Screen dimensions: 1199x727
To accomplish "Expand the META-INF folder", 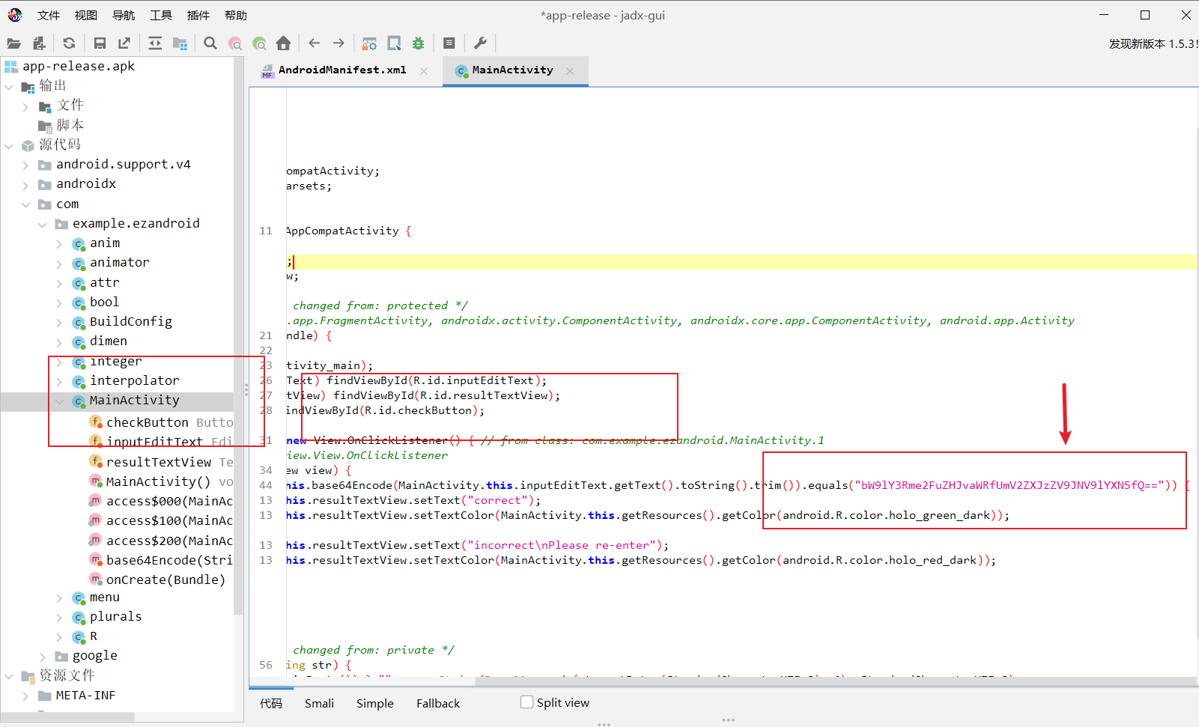I will click(x=25, y=696).
